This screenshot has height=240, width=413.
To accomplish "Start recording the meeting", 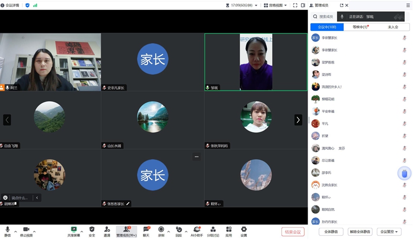I will [x=161, y=229].
